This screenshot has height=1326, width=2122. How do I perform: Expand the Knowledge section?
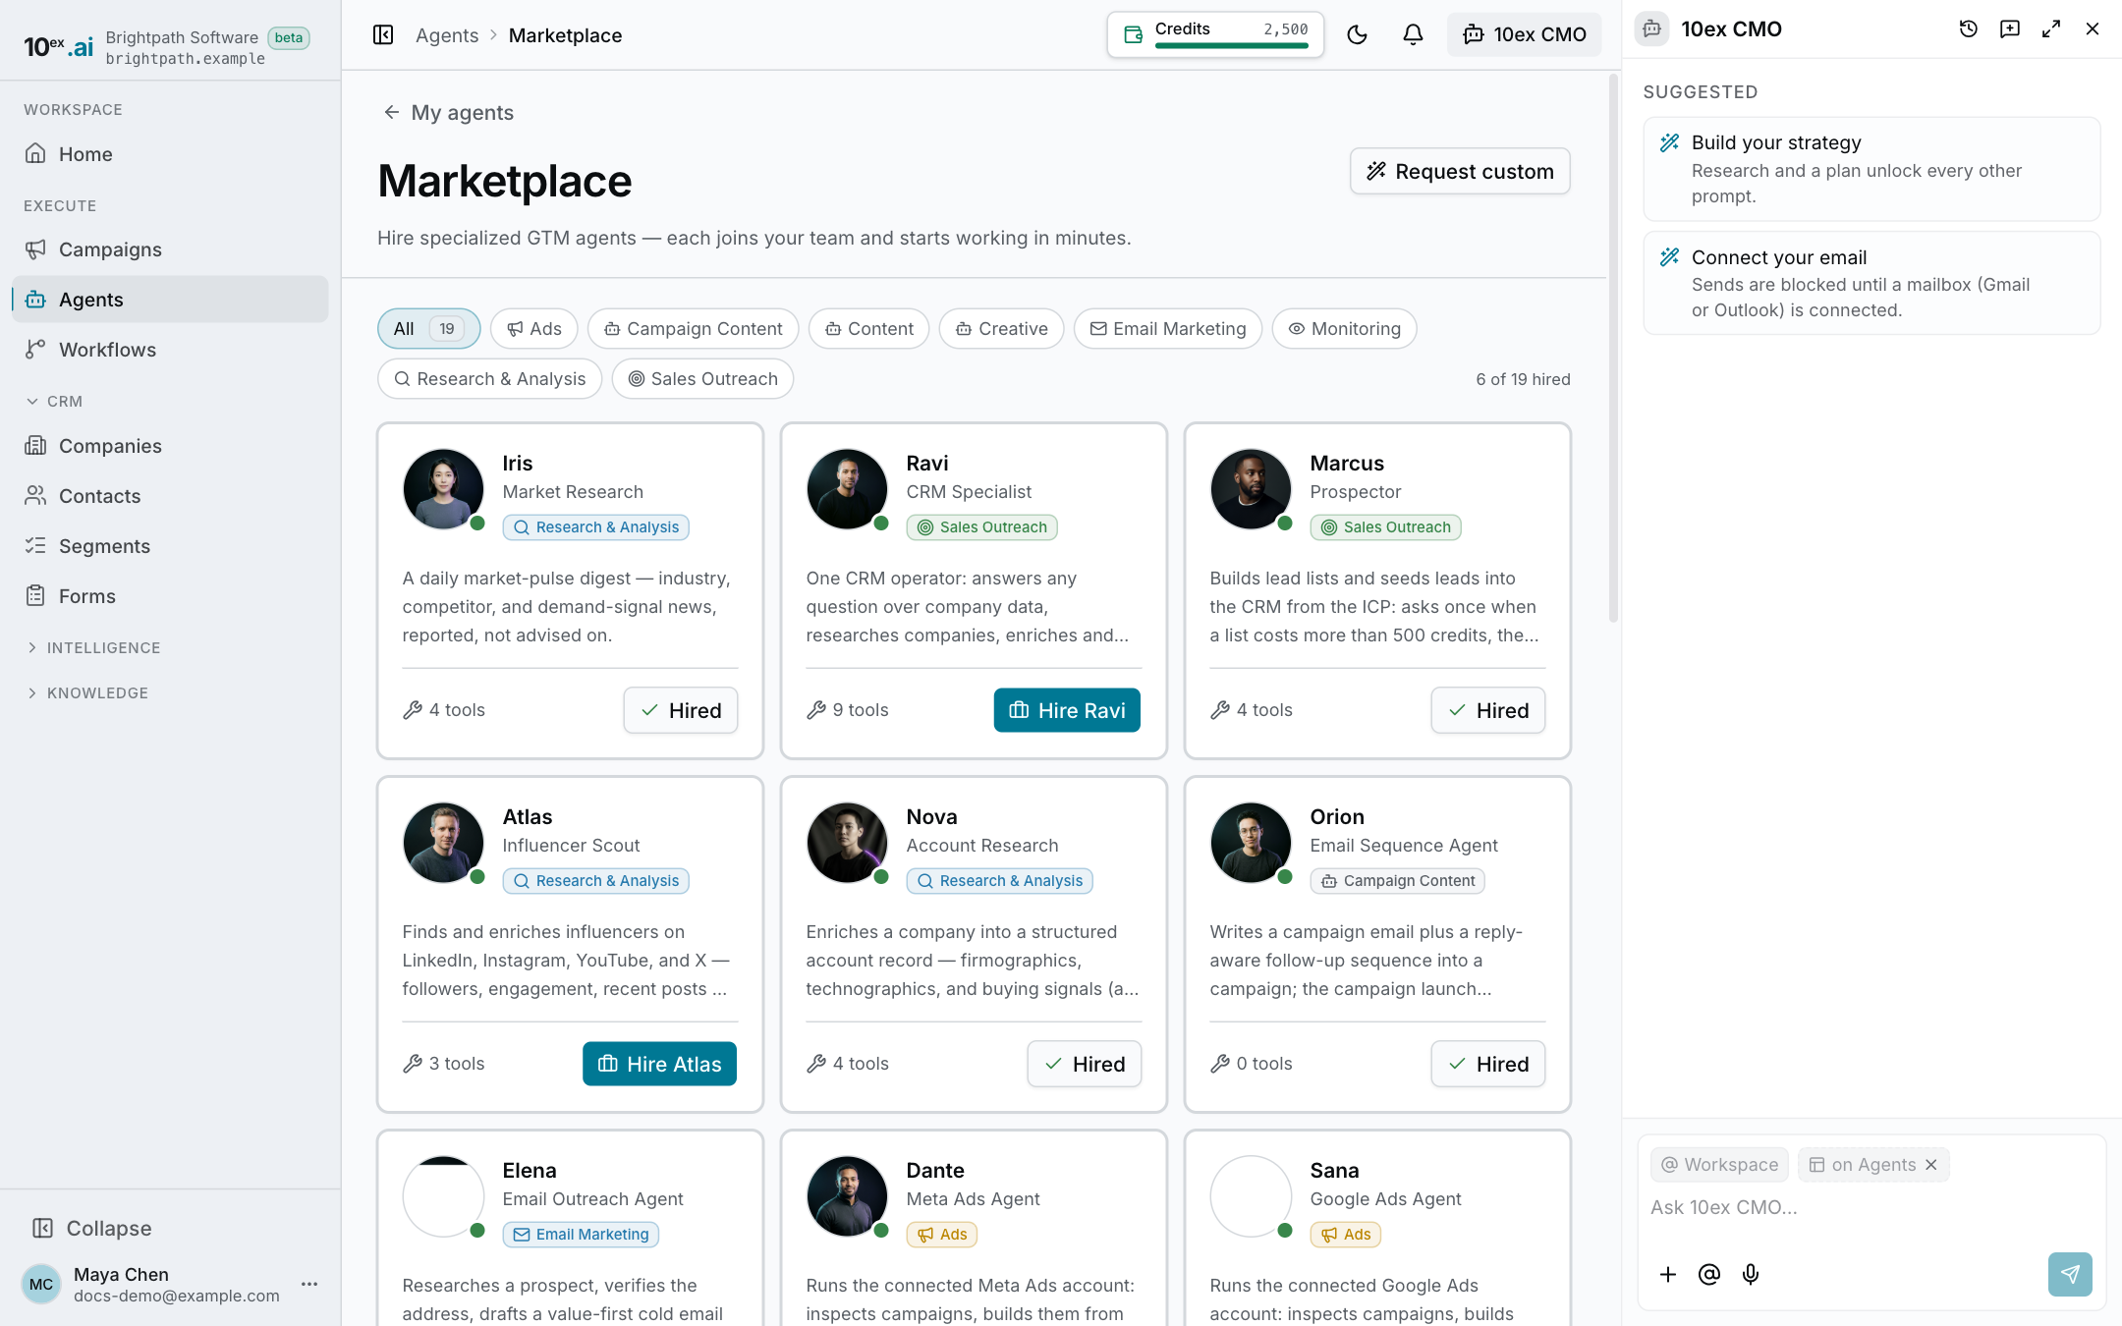[x=86, y=693]
